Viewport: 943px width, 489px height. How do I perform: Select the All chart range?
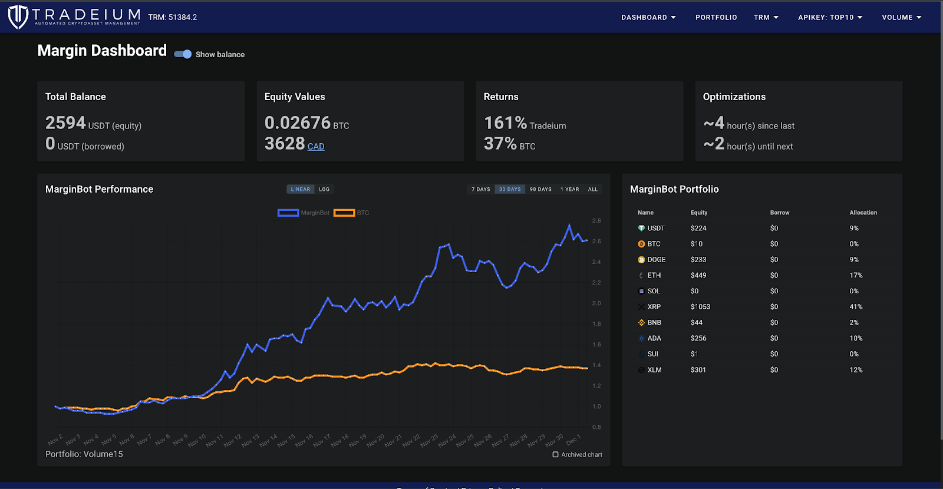[593, 189]
